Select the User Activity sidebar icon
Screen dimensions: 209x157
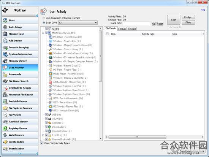click(5, 68)
